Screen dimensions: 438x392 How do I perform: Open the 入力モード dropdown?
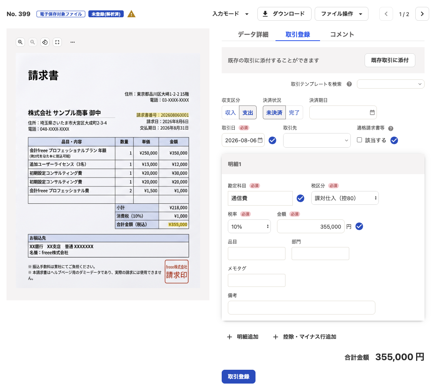[x=231, y=14]
